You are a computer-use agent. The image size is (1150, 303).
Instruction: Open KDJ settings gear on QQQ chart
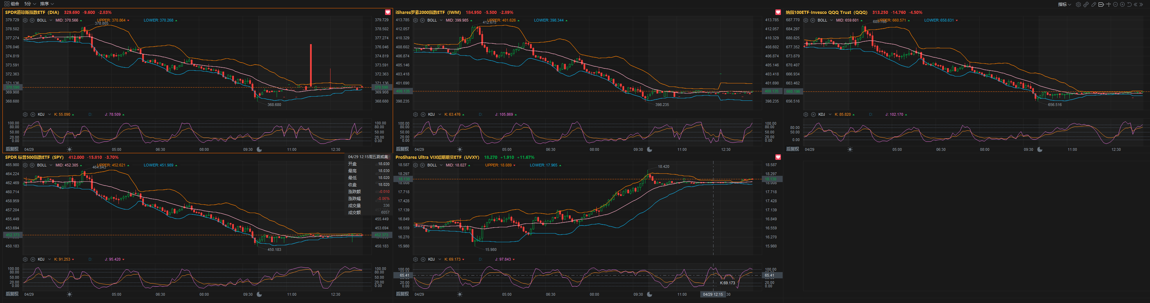click(806, 115)
